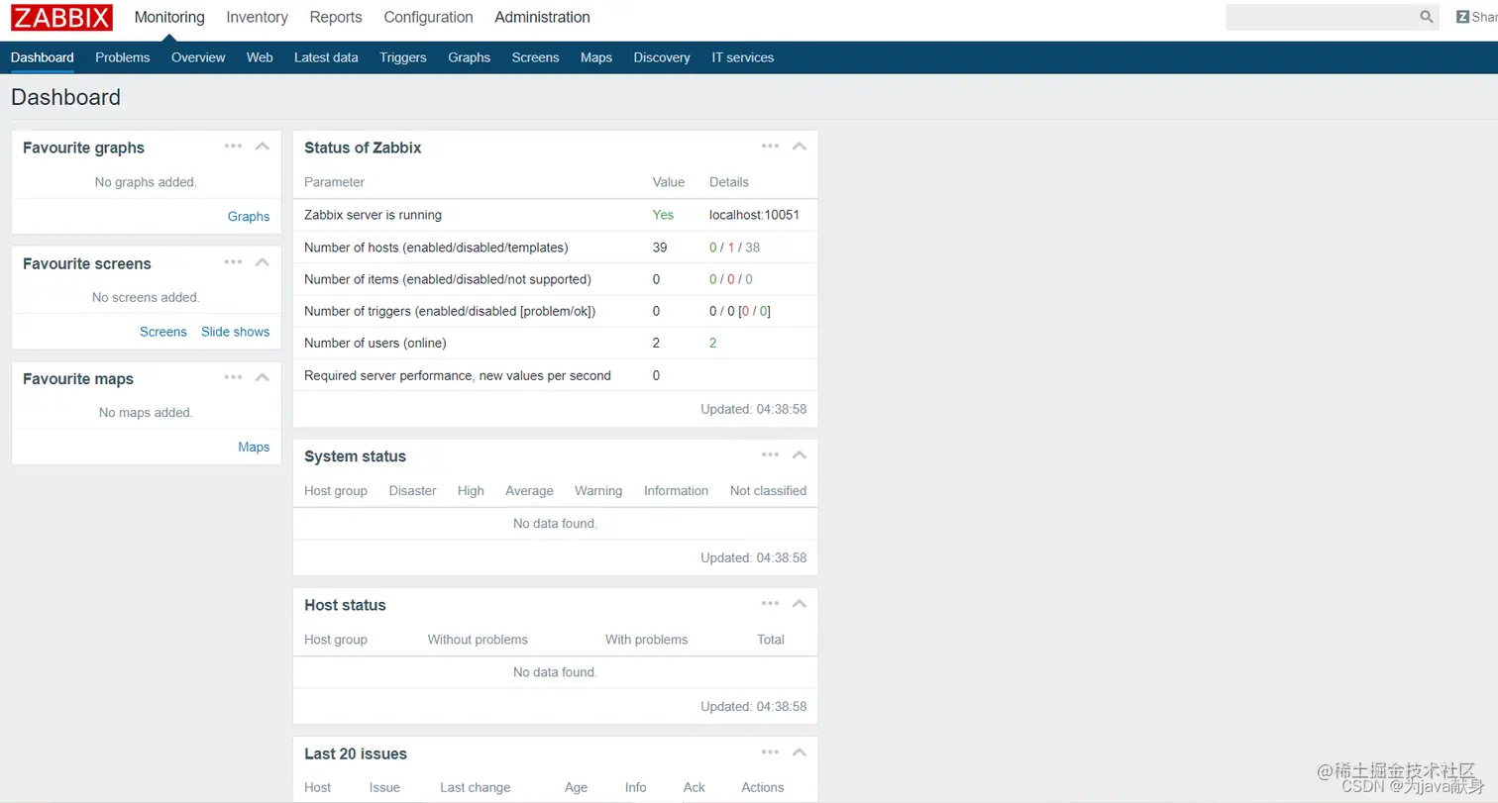1498x803 pixels.
Task: Click 'Number of users (online)' text
Action: point(375,343)
